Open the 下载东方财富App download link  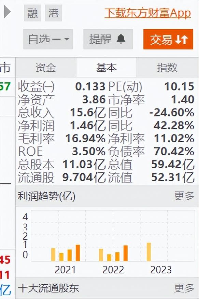(x=148, y=13)
